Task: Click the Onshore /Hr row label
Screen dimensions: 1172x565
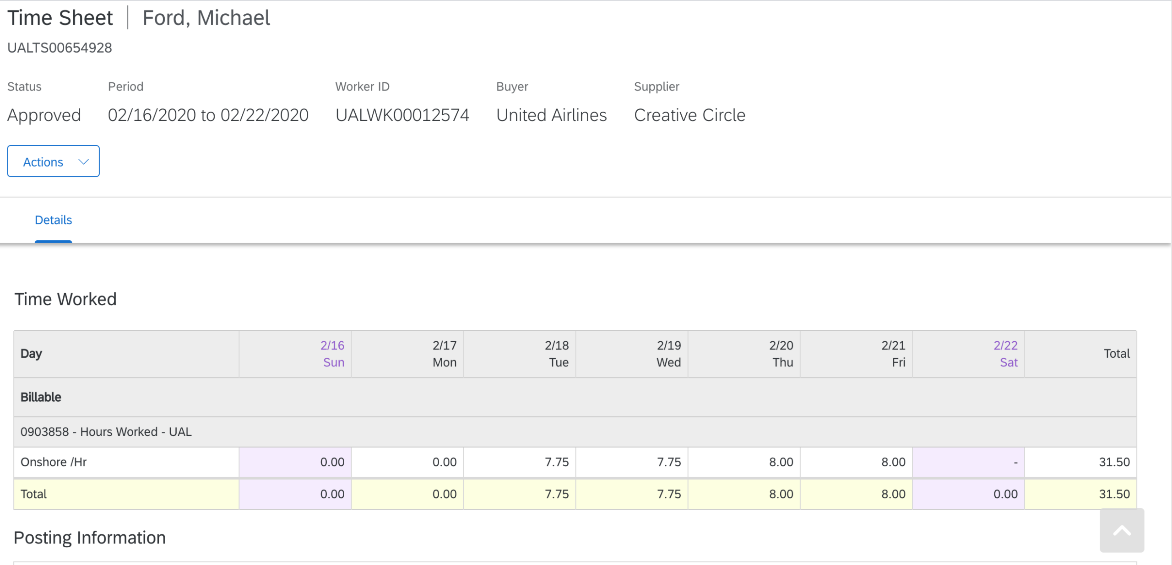Action: click(54, 462)
